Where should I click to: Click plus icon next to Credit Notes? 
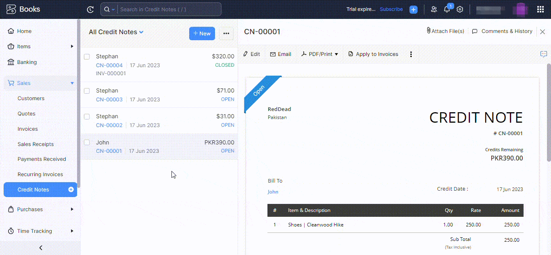[x=71, y=189]
